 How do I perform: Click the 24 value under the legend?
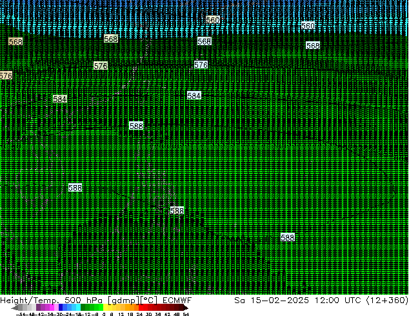(x=139, y=314)
